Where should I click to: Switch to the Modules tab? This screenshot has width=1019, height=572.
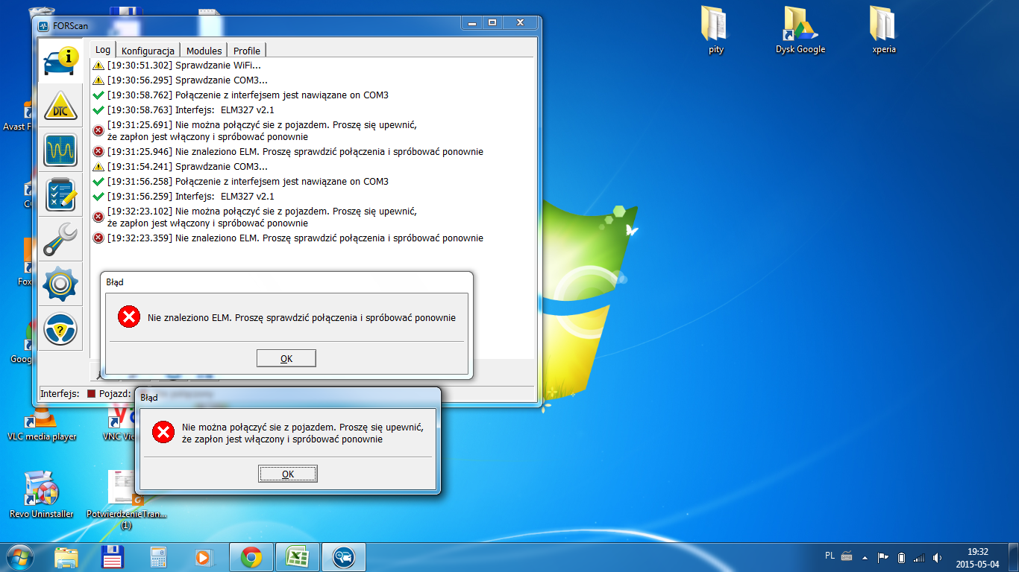[204, 51]
